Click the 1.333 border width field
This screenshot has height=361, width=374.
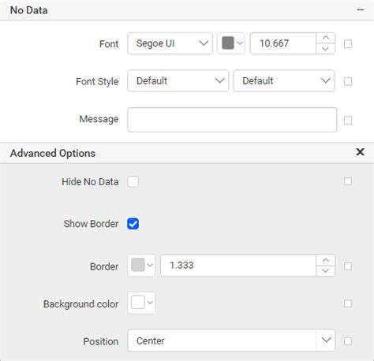point(238,266)
